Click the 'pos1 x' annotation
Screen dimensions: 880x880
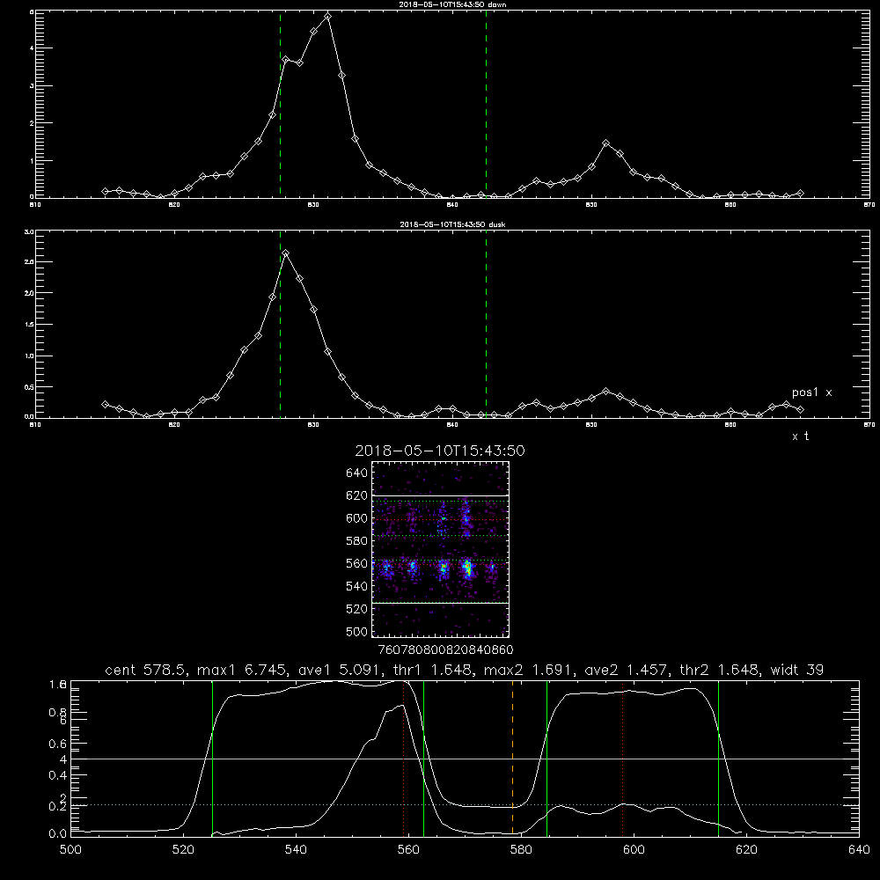[x=812, y=392]
